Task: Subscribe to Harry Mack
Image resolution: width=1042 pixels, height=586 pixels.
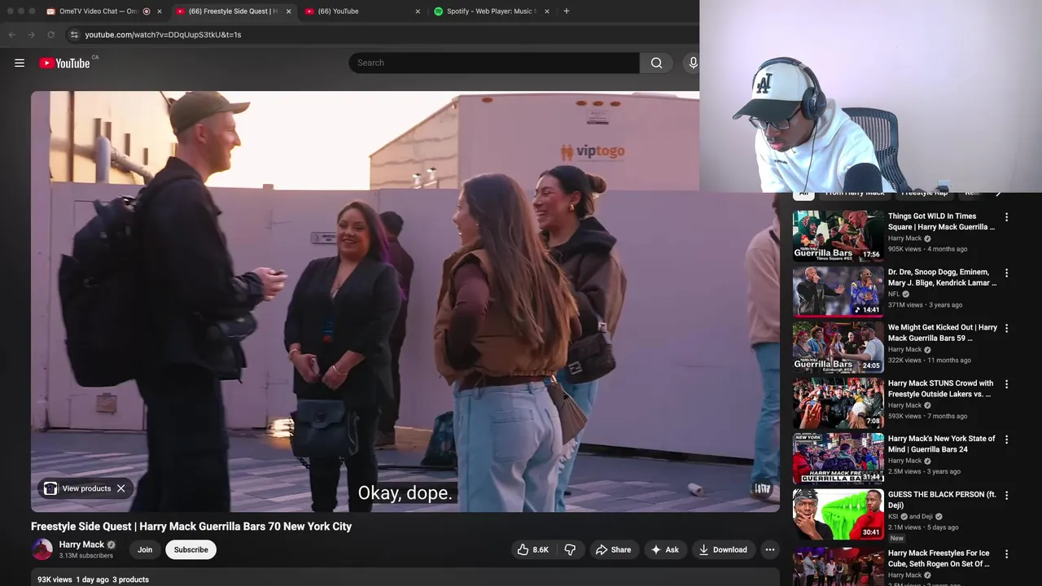Action: (x=190, y=549)
